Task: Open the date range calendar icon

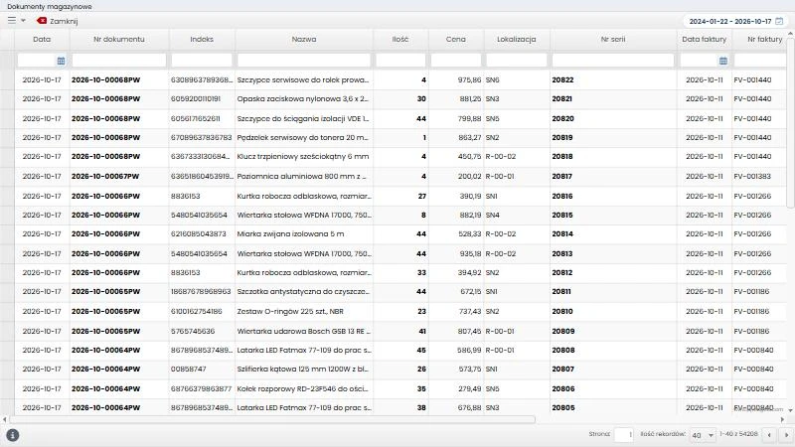Action: click(779, 21)
